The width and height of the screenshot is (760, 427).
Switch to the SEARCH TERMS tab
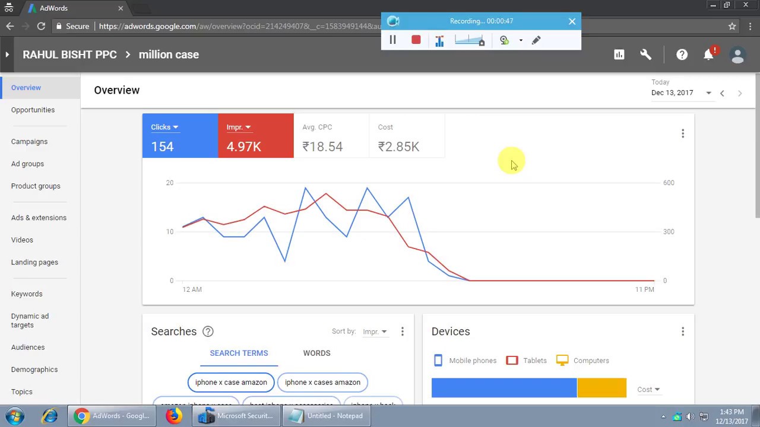click(x=239, y=353)
